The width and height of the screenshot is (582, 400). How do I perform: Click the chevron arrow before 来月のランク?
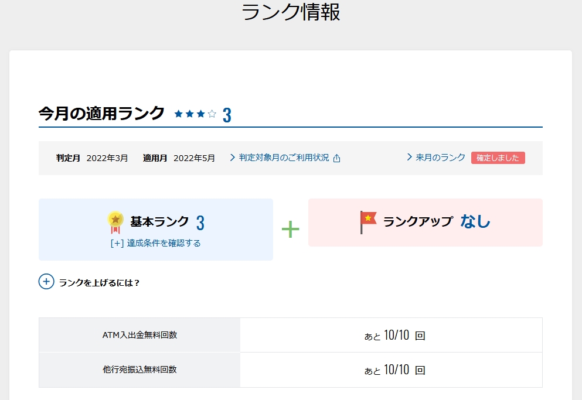410,158
